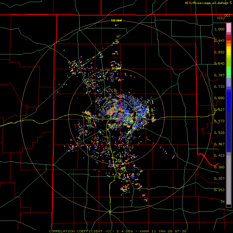Select the 0.627 legend value

tap(219, 110)
